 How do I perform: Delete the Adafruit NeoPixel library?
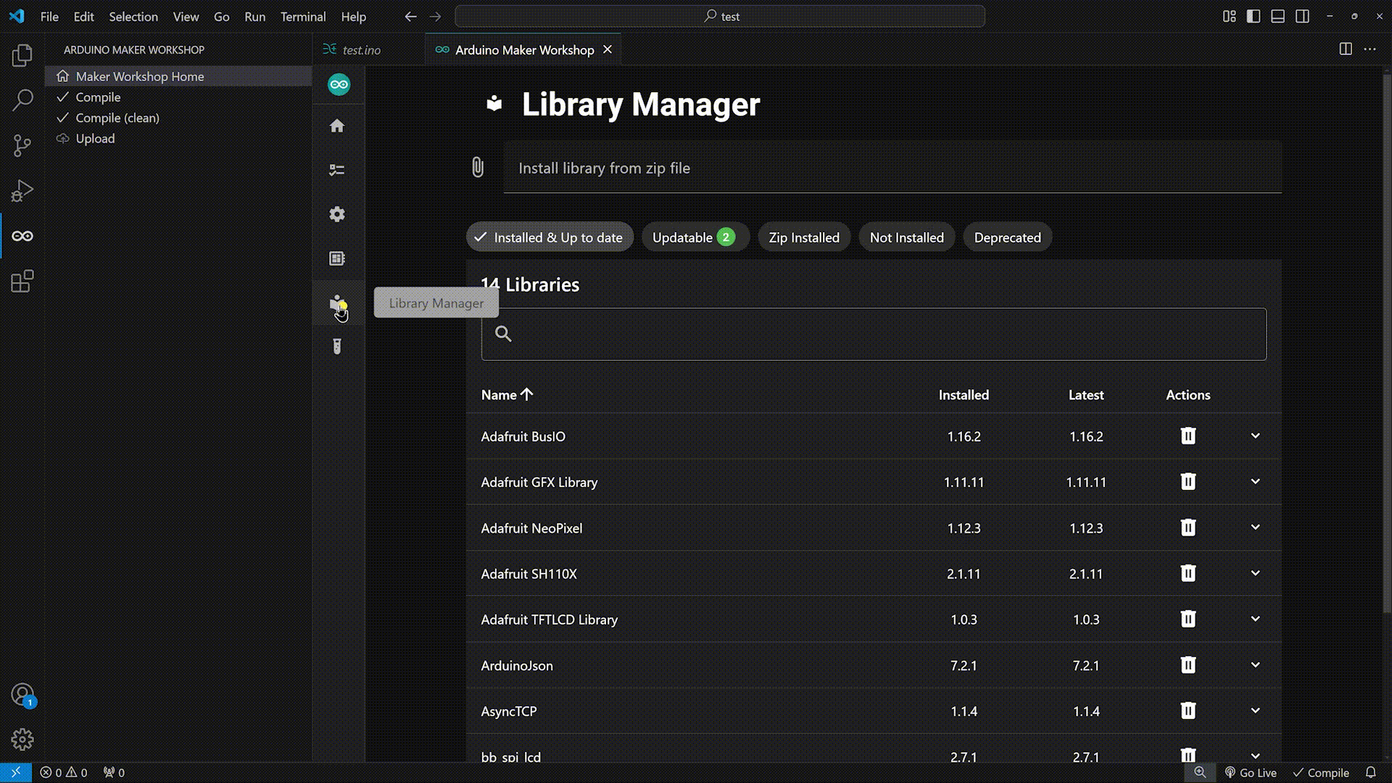(x=1188, y=528)
